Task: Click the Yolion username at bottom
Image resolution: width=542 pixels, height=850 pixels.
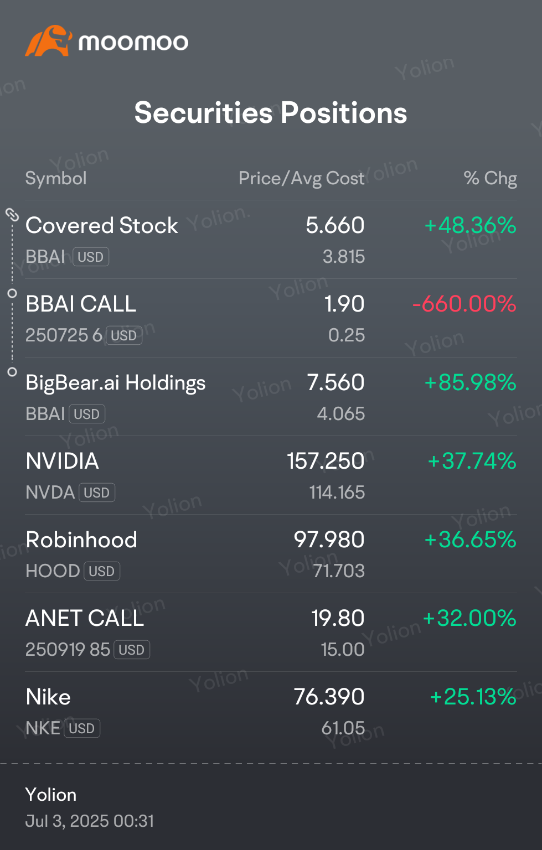Action: pos(51,795)
